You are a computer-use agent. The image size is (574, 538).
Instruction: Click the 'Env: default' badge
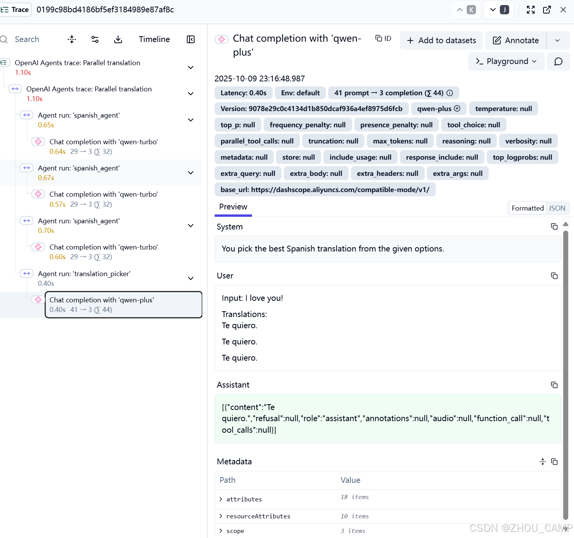[x=300, y=93]
